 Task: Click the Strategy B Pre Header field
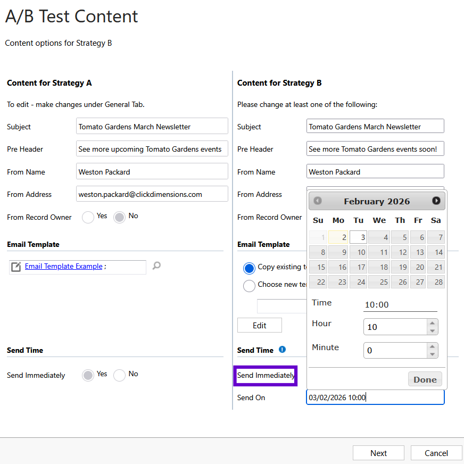click(x=375, y=148)
